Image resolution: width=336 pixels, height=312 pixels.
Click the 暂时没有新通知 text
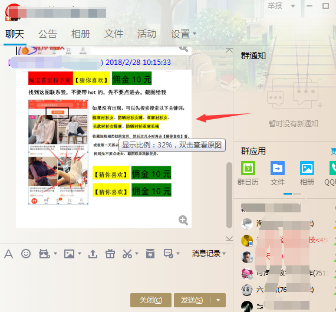(294, 123)
